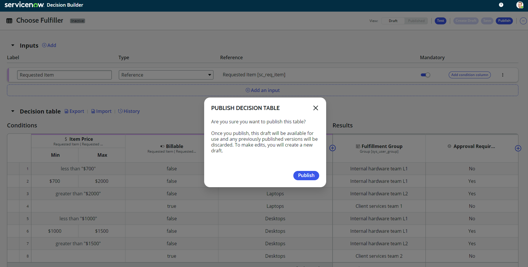
Task: Click the plus icon to add result column
Action: pyautogui.click(x=518, y=148)
